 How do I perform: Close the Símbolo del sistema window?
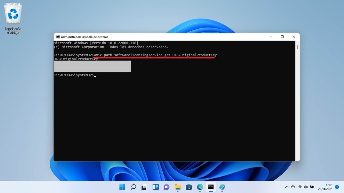pyautogui.click(x=294, y=37)
